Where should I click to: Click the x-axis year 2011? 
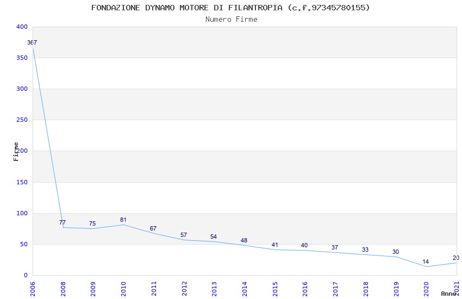tap(154, 289)
